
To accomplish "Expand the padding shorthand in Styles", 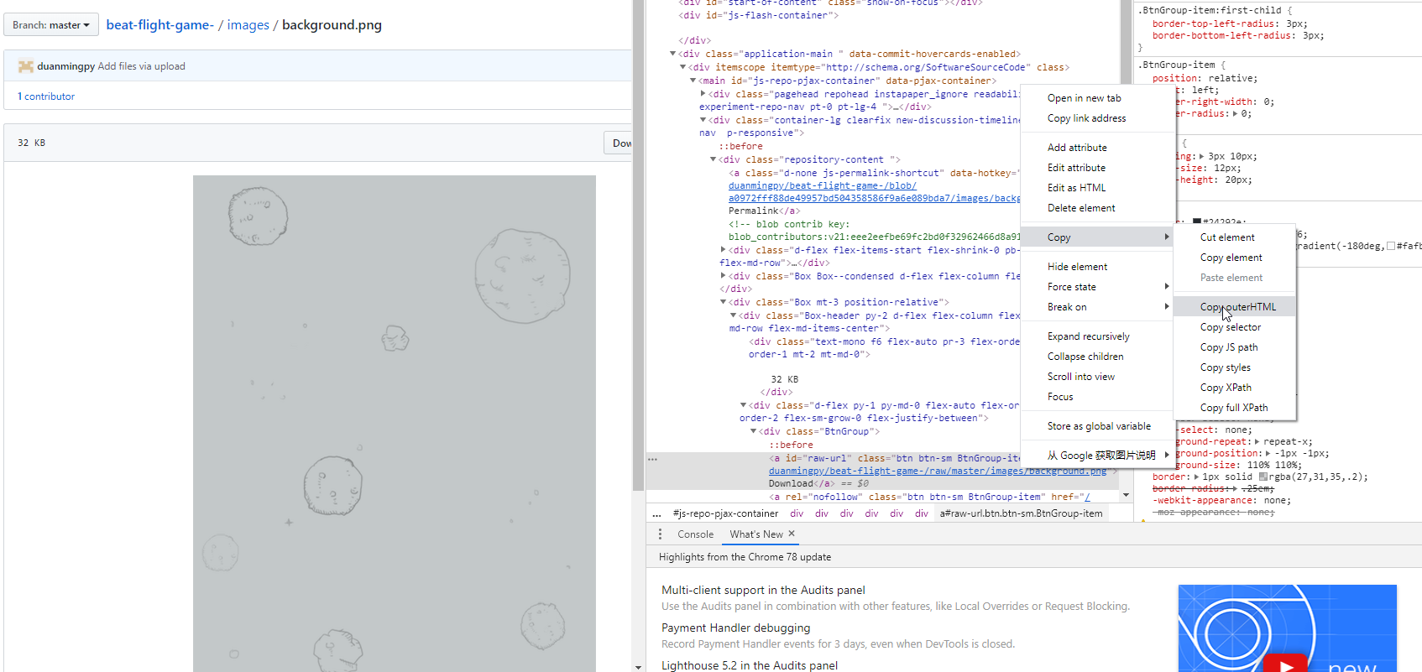I will point(1201,156).
